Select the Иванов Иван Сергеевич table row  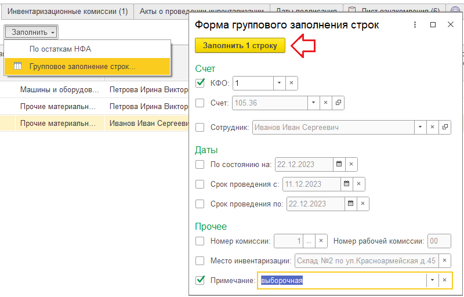[x=95, y=123]
